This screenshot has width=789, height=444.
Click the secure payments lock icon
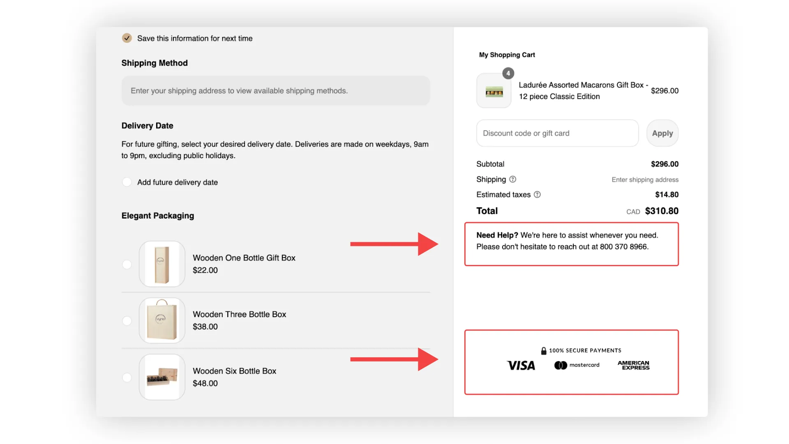544,351
